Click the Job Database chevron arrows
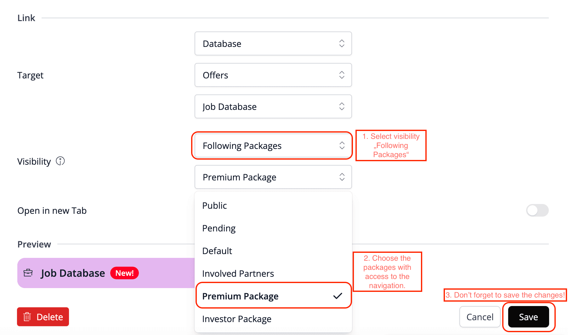 342,106
